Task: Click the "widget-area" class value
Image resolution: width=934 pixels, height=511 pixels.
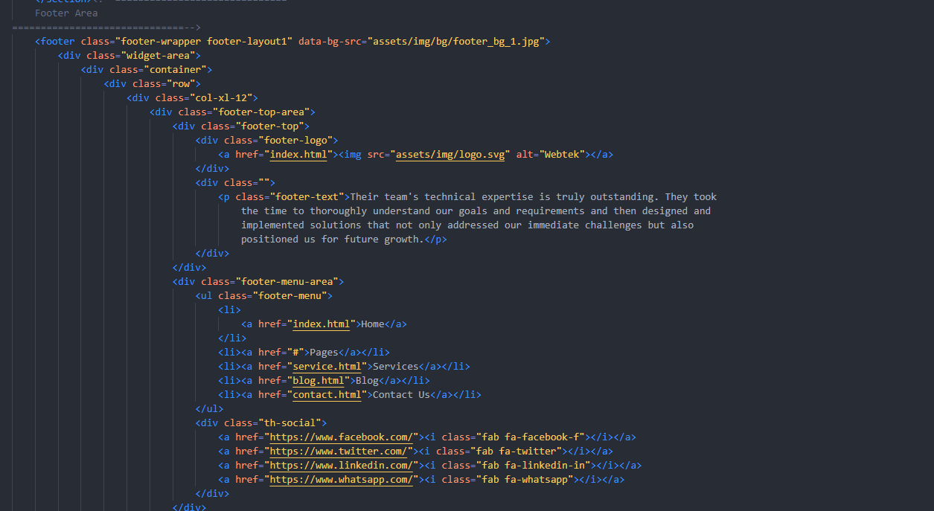Action: pyautogui.click(x=161, y=56)
